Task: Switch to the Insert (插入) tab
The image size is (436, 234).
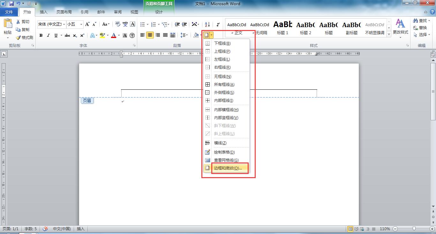Action: (43, 12)
